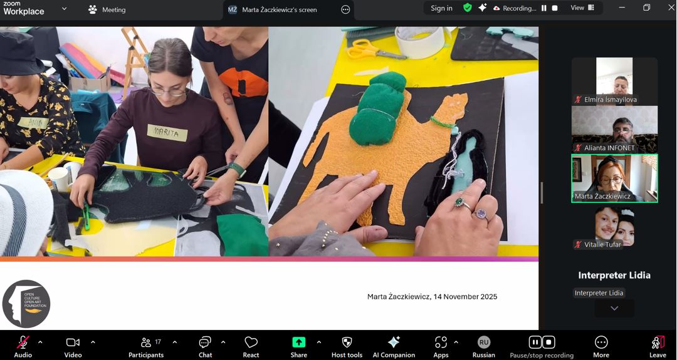Expand video options arrow next to Video
Image resolution: width=677 pixels, height=360 pixels.
tap(93, 342)
